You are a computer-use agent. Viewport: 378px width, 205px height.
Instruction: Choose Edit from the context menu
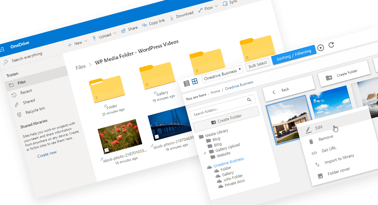click(x=318, y=128)
